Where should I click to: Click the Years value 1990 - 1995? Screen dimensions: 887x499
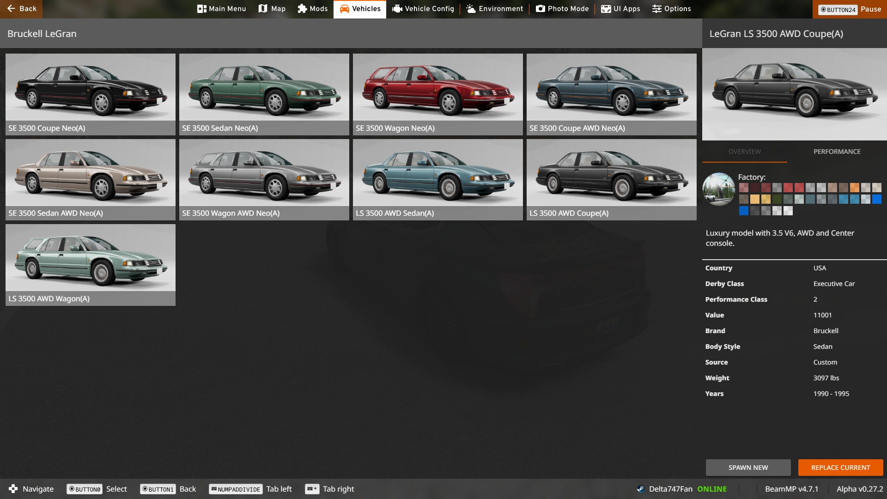[831, 394]
